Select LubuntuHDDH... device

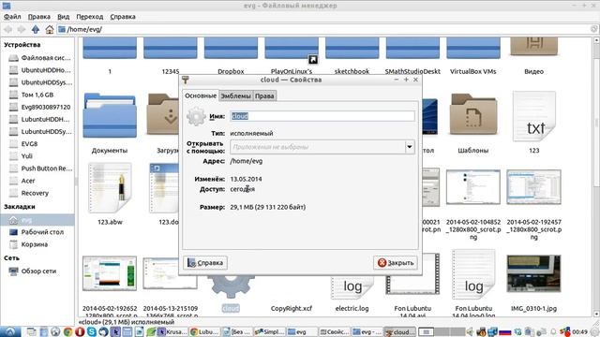(x=39, y=119)
